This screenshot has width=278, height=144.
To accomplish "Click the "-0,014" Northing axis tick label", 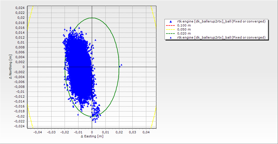I will [x=19, y=101].
